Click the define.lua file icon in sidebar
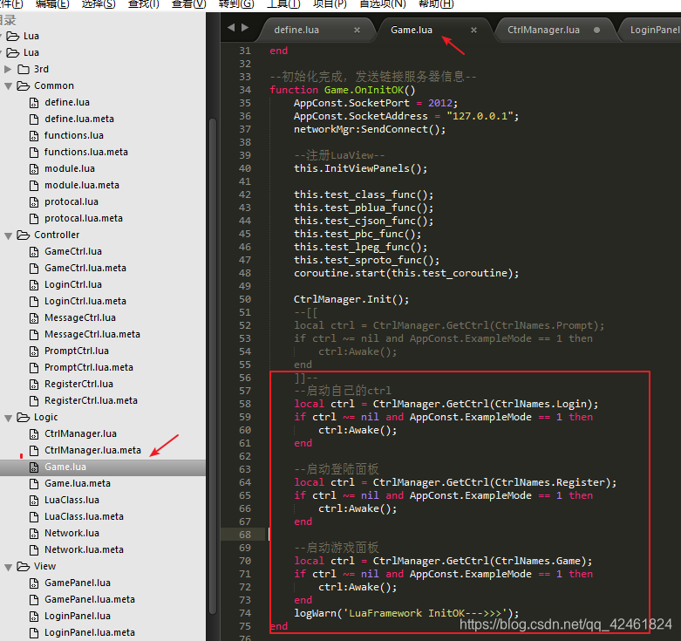The height and width of the screenshot is (641, 681). (34, 103)
